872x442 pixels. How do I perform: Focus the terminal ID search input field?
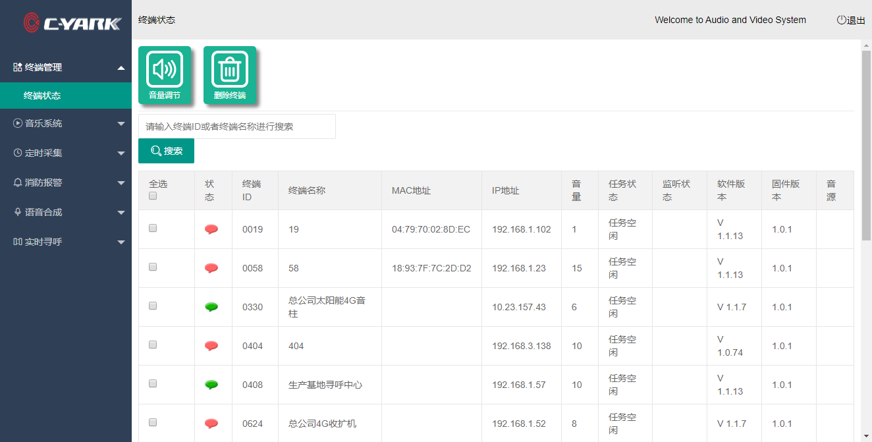click(236, 126)
